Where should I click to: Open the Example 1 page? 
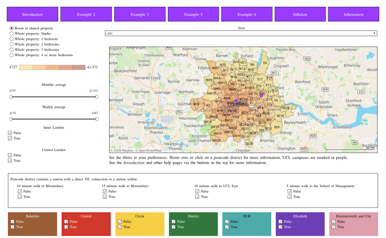(86, 14)
